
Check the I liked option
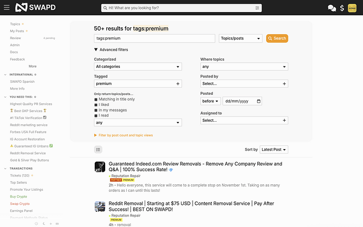click(96, 105)
